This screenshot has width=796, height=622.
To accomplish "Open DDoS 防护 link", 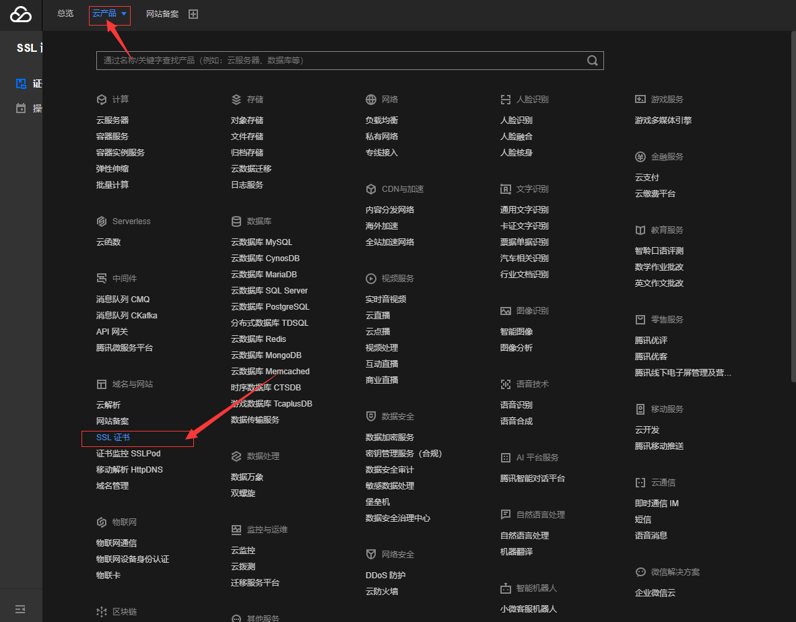I will click(385, 576).
